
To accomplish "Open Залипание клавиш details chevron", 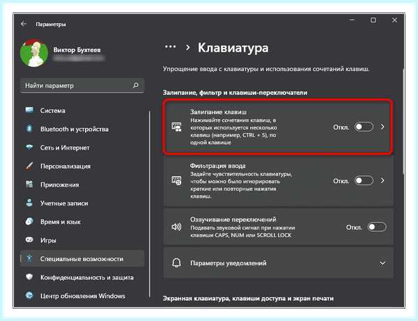I will pos(382,127).
